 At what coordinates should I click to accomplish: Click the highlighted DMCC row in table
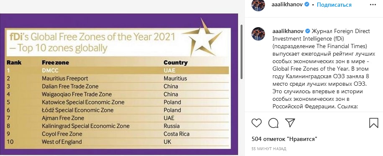117,70
